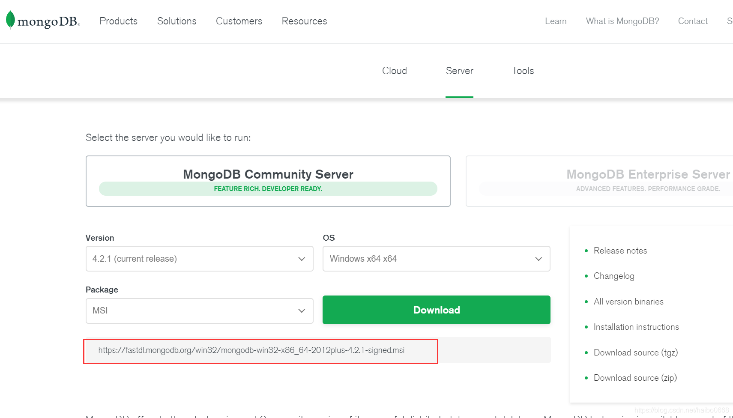Download source as tgz

635,352
